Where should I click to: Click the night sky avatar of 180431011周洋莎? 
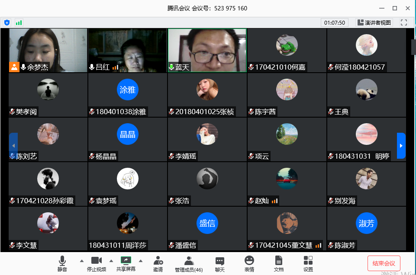(x=128, y=223)
